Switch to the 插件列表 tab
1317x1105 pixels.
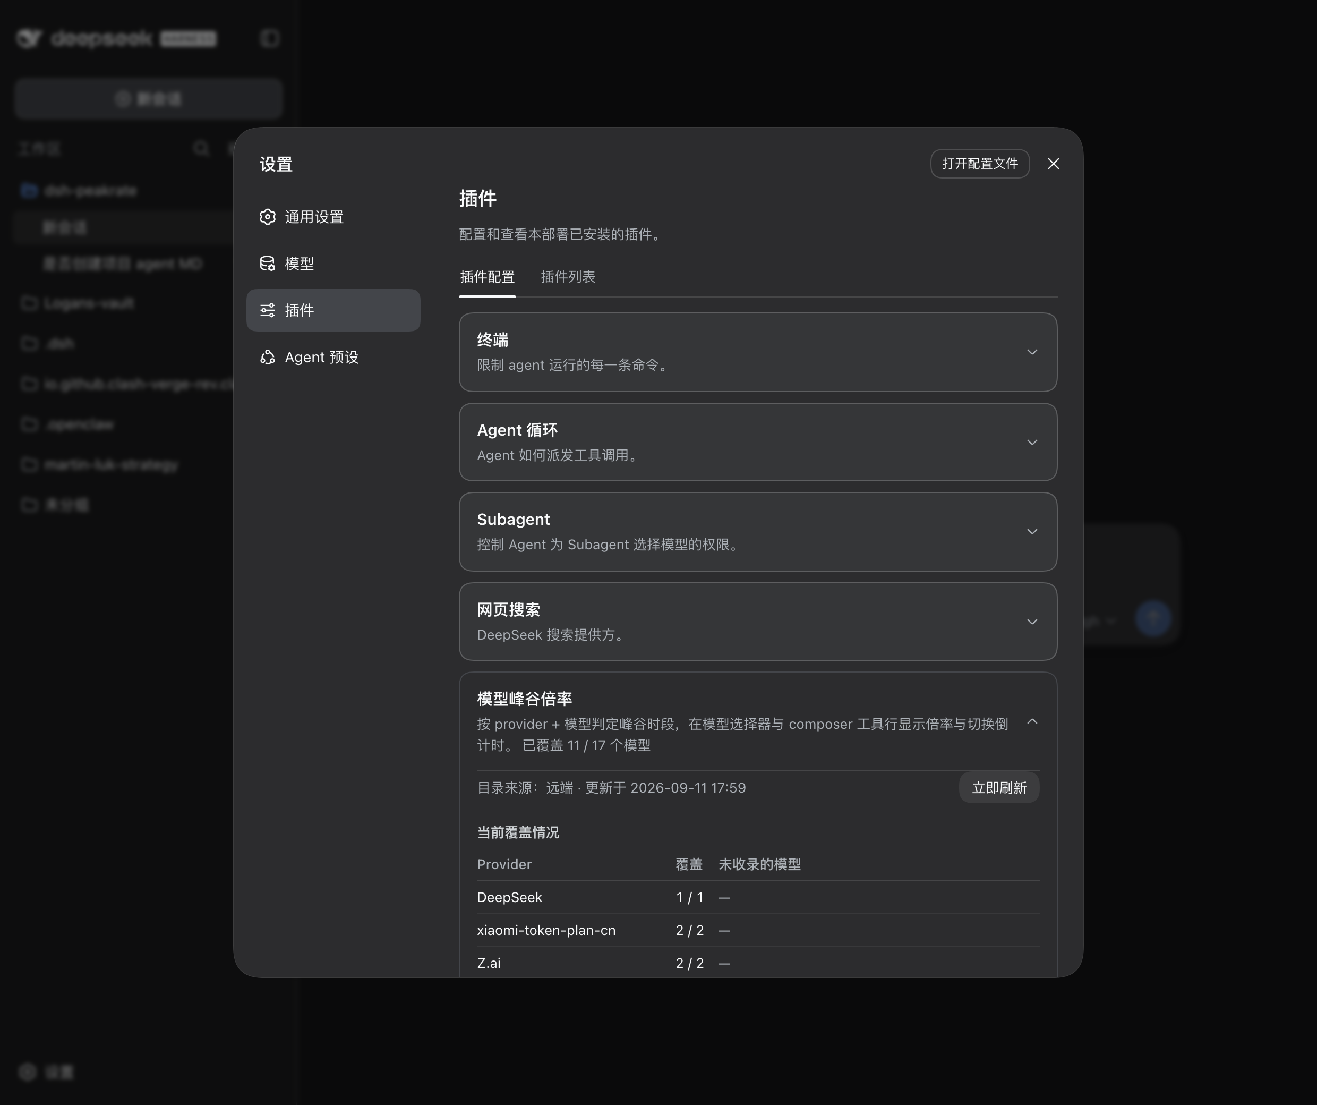568,277
